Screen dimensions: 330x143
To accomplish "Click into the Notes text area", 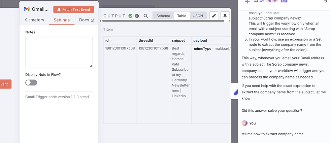I will pos(59,52).
